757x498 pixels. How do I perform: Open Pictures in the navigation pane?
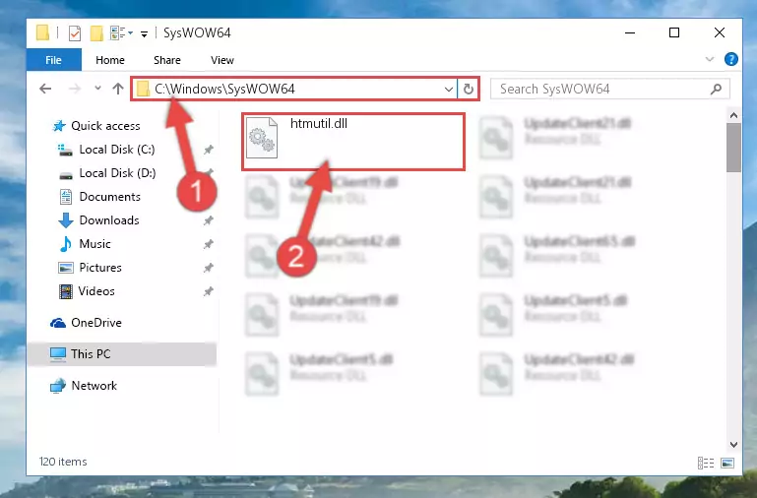click(100, 268)
